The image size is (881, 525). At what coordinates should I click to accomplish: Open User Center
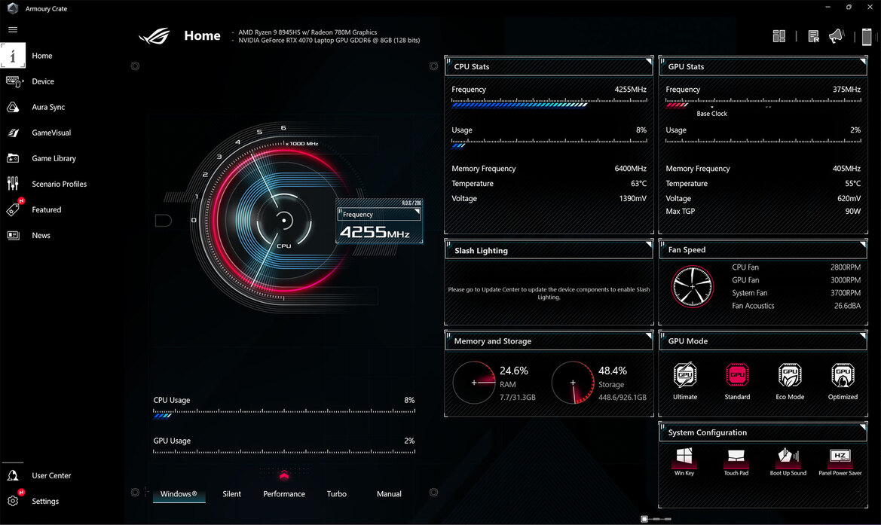(x=51, y=475)
